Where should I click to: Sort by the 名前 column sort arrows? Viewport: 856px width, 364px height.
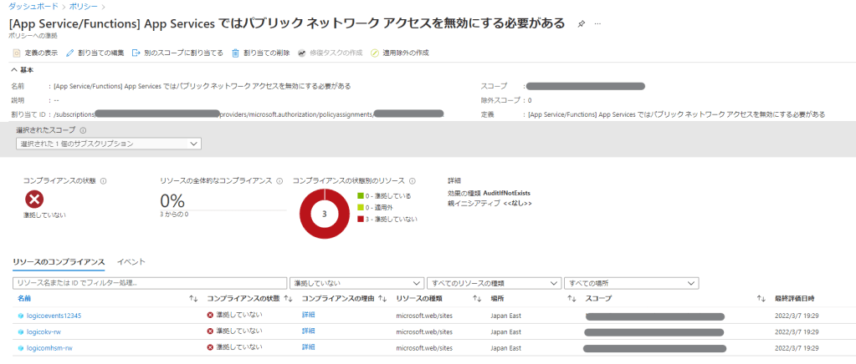193,299
